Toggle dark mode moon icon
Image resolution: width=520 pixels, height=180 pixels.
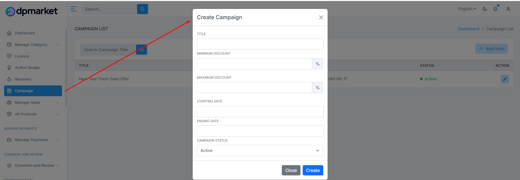coord(485,9)
